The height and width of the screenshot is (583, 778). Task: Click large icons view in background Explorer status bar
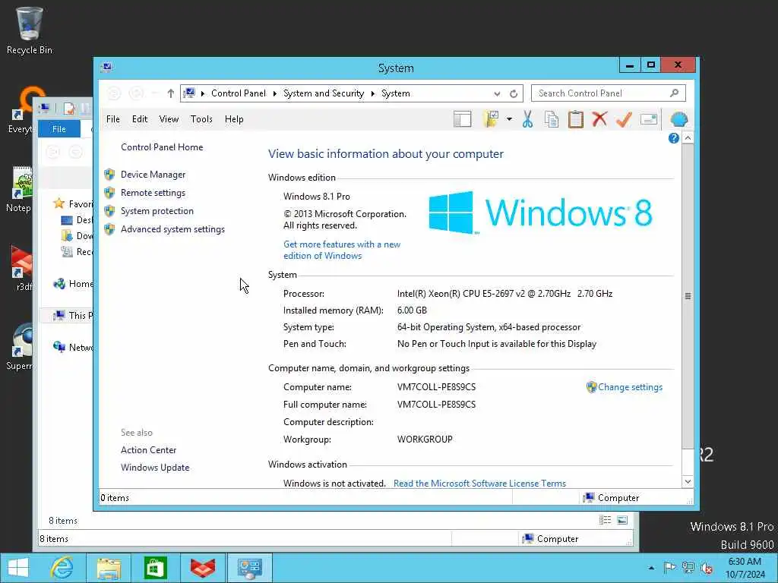click(x=622, y=520)
